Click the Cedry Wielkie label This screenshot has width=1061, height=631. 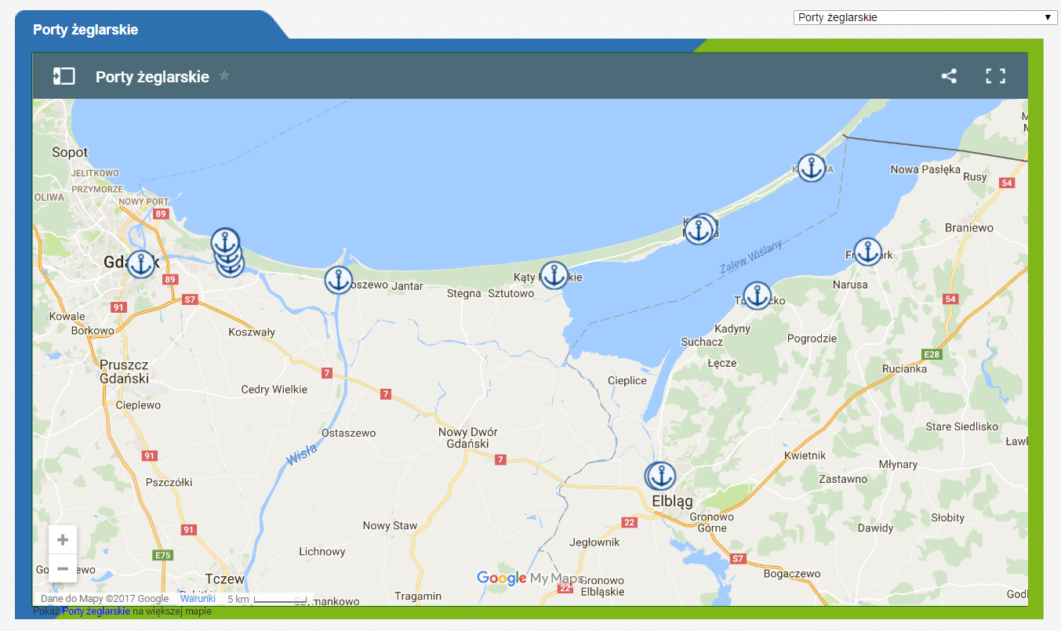pyautogui.click(x=274, y=390)
